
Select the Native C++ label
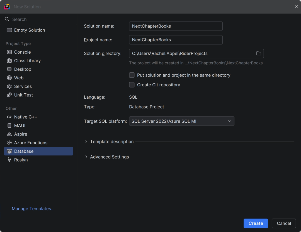pyautogui.click(x=26, y=117)
